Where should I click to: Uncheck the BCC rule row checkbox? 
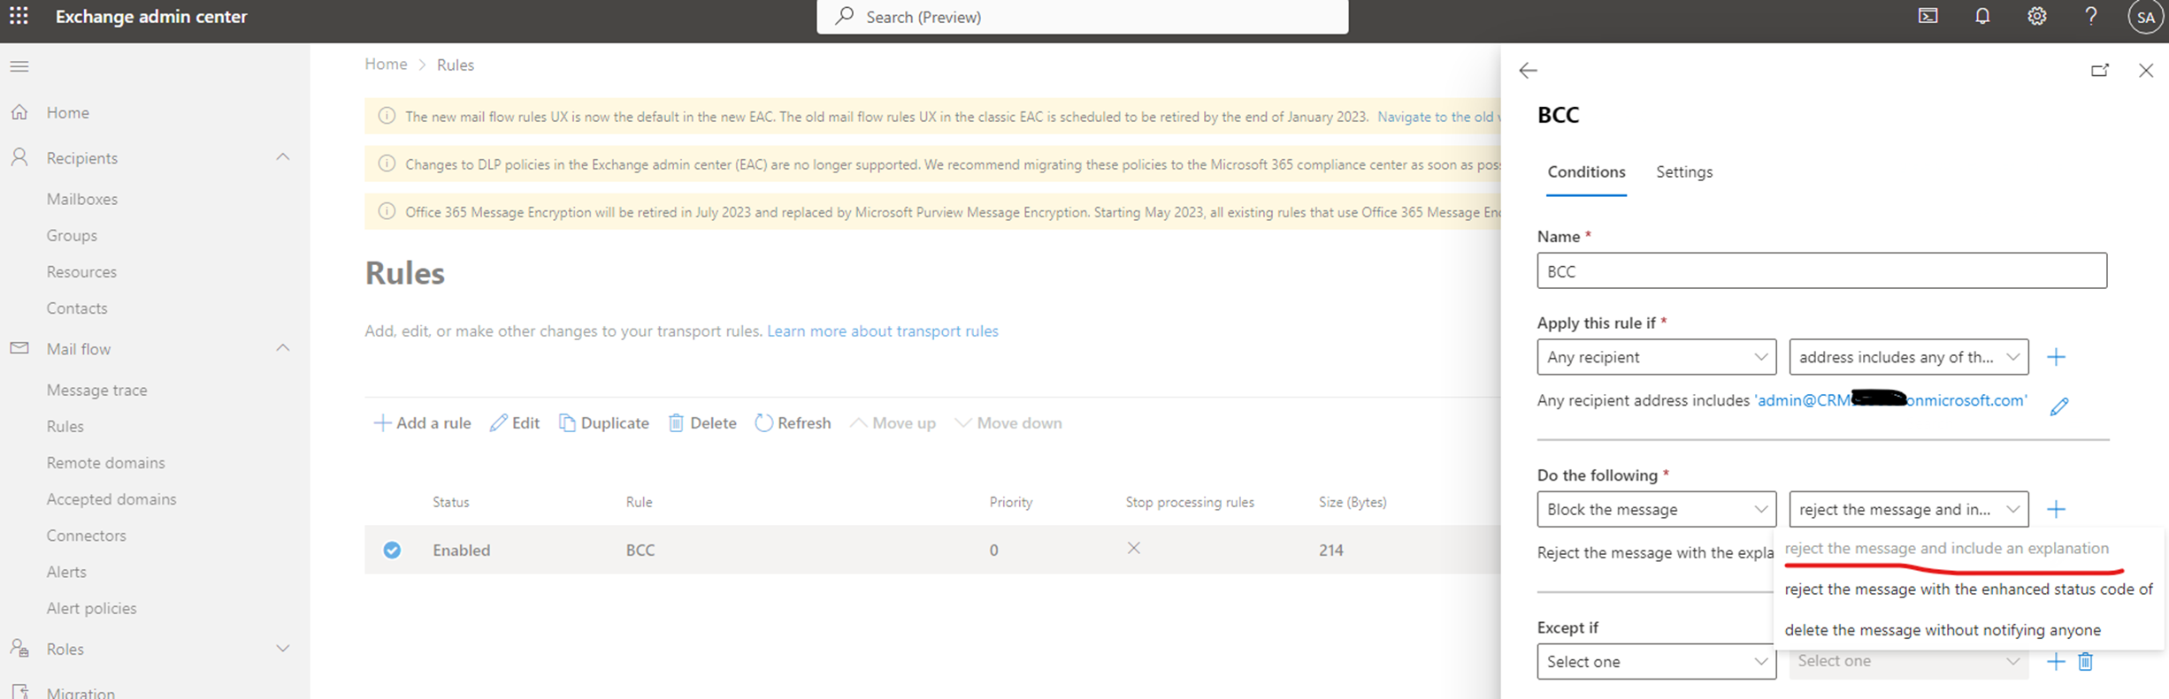[392, 550]
